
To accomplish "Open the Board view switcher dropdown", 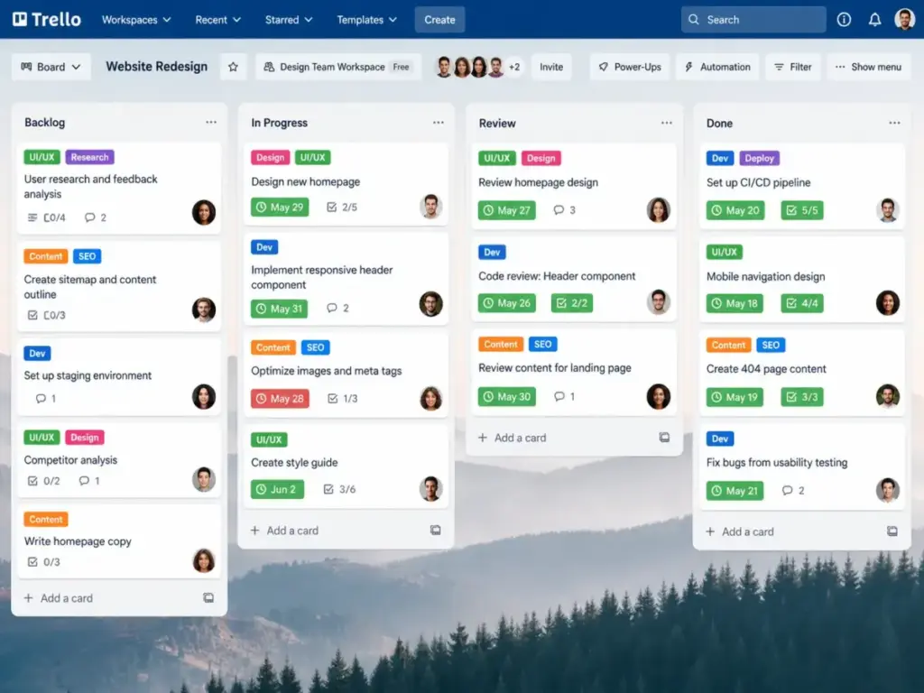I will coord(51,67).
